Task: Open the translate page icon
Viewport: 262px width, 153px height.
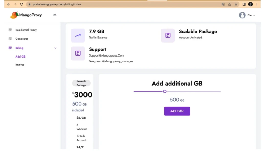Action: [x=223, y=4]
